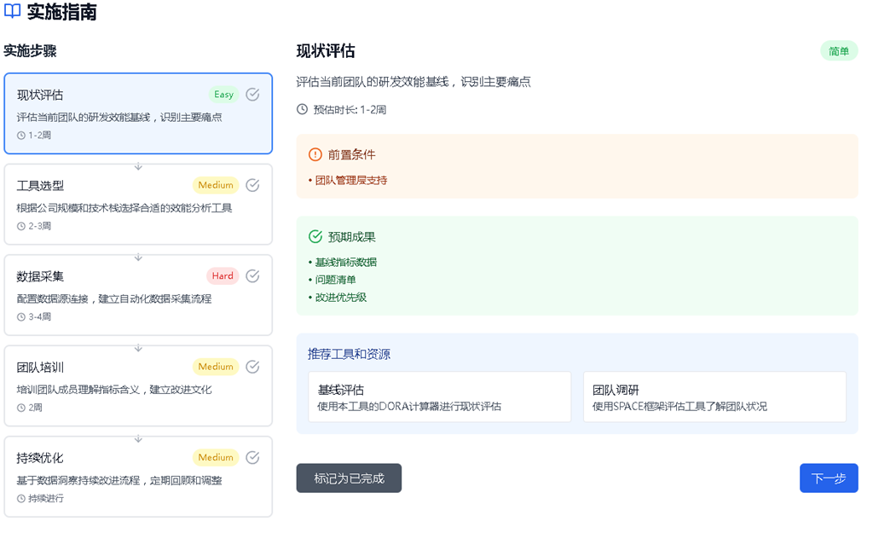Click the 预估时长: 1-2周 text

tap(350, 110)
